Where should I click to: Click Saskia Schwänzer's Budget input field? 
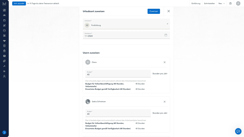(x=118, y=113)
